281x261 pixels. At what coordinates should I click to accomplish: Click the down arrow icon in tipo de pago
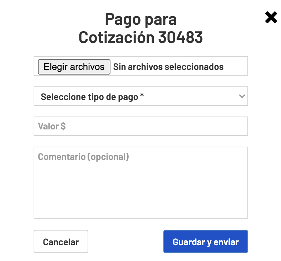(x=242, y=96)
